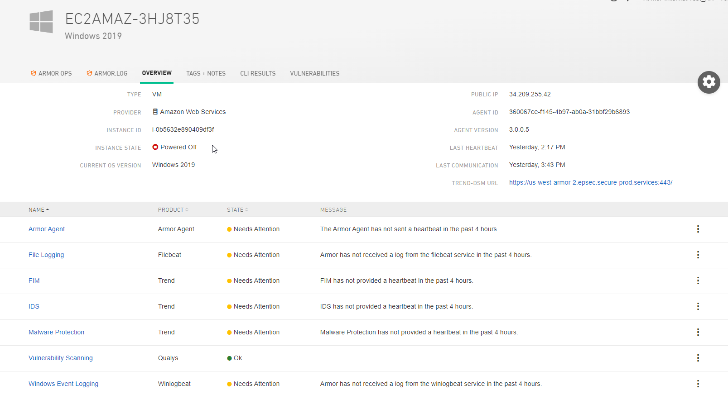728x395 pixels.
Task: Switch to the Armor Ops tab
Action: [51, 73]
